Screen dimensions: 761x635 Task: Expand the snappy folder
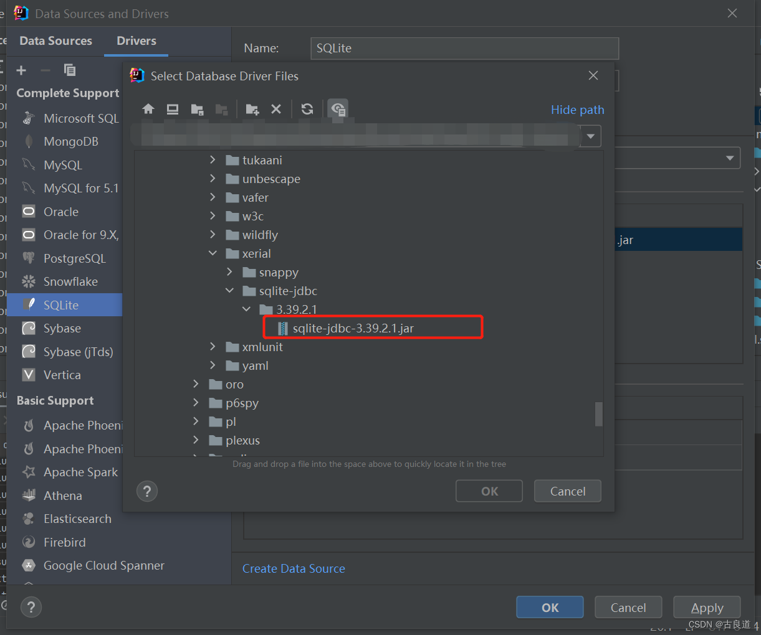coord(229,272)
